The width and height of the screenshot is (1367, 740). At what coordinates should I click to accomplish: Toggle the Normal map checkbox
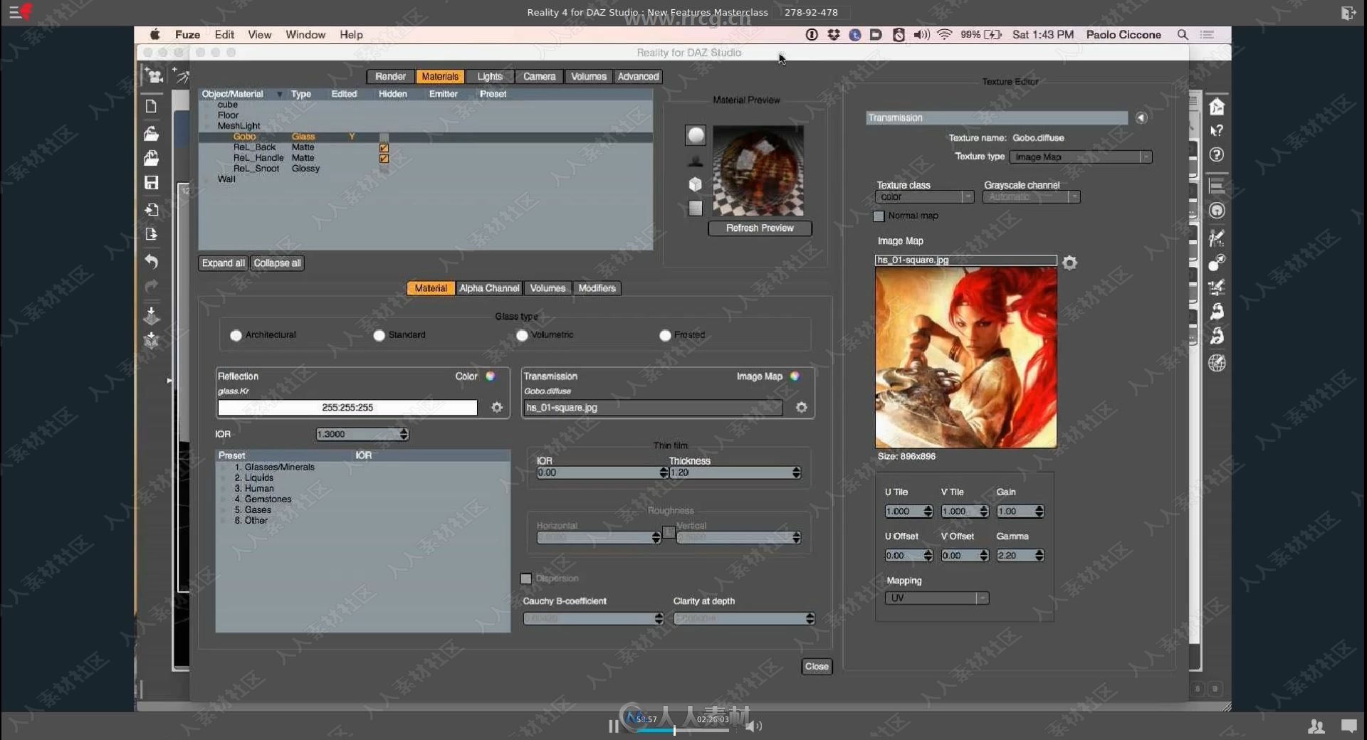(x=879, y=216)
